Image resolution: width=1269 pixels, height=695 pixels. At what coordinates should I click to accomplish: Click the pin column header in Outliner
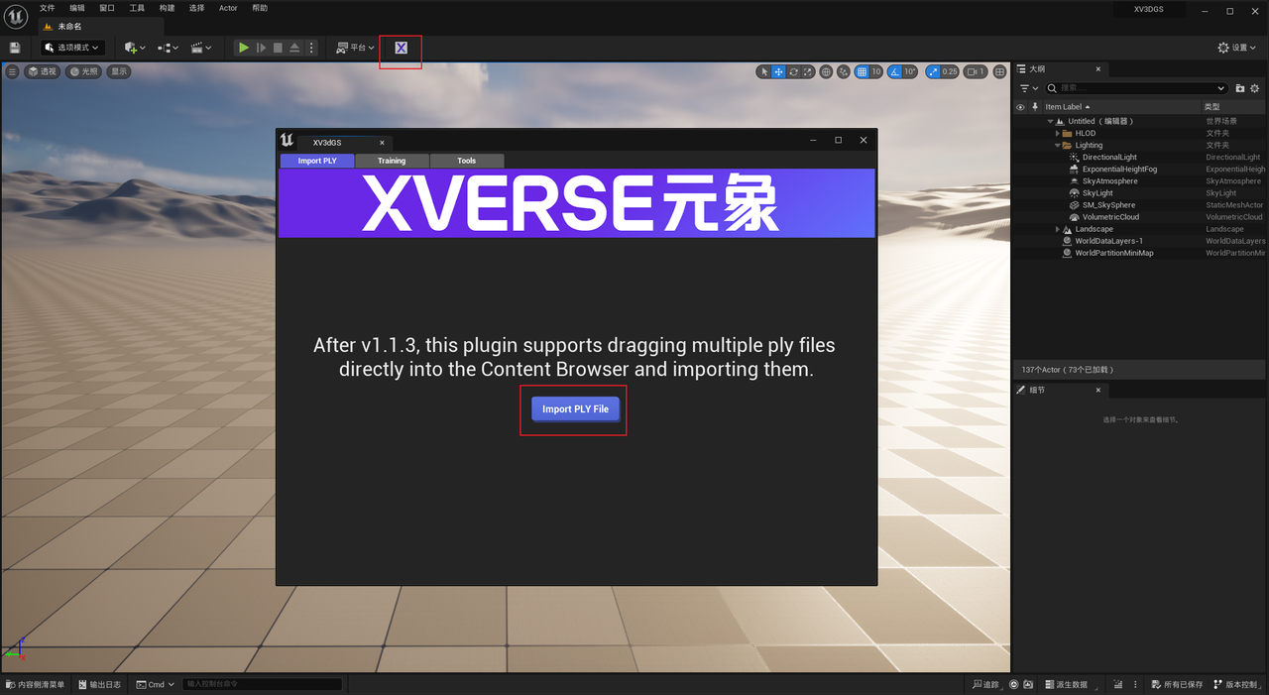[x=1035, y=107]
